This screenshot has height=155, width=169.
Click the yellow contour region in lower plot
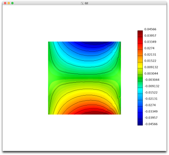[x=86, y=93]
